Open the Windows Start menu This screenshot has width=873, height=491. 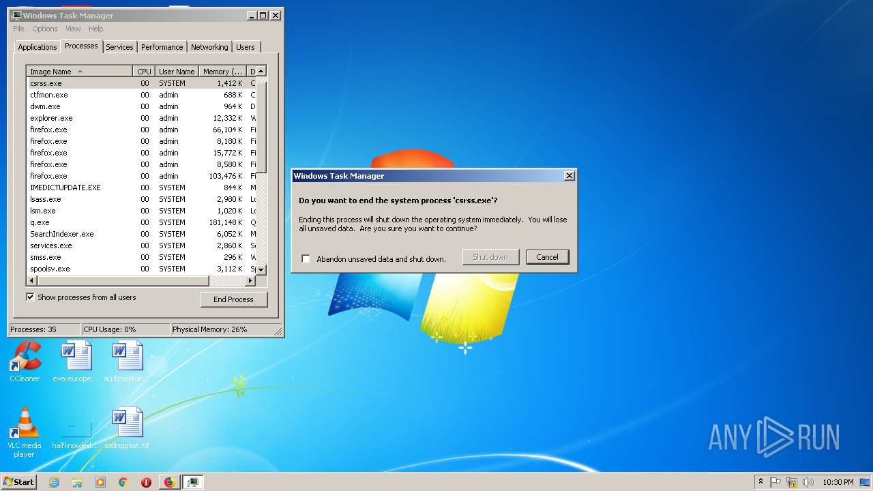tap(18, 481)
